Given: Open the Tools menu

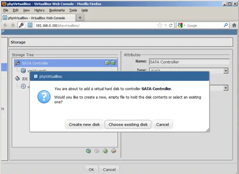Looking at the screenshot, I should [x=73, y=10].
